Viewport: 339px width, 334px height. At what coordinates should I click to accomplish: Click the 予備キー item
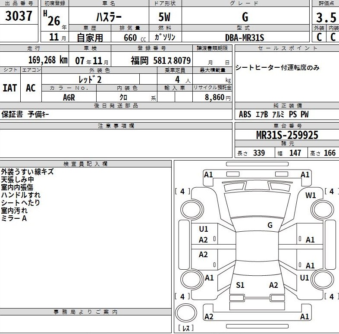[x=38, y=114]
